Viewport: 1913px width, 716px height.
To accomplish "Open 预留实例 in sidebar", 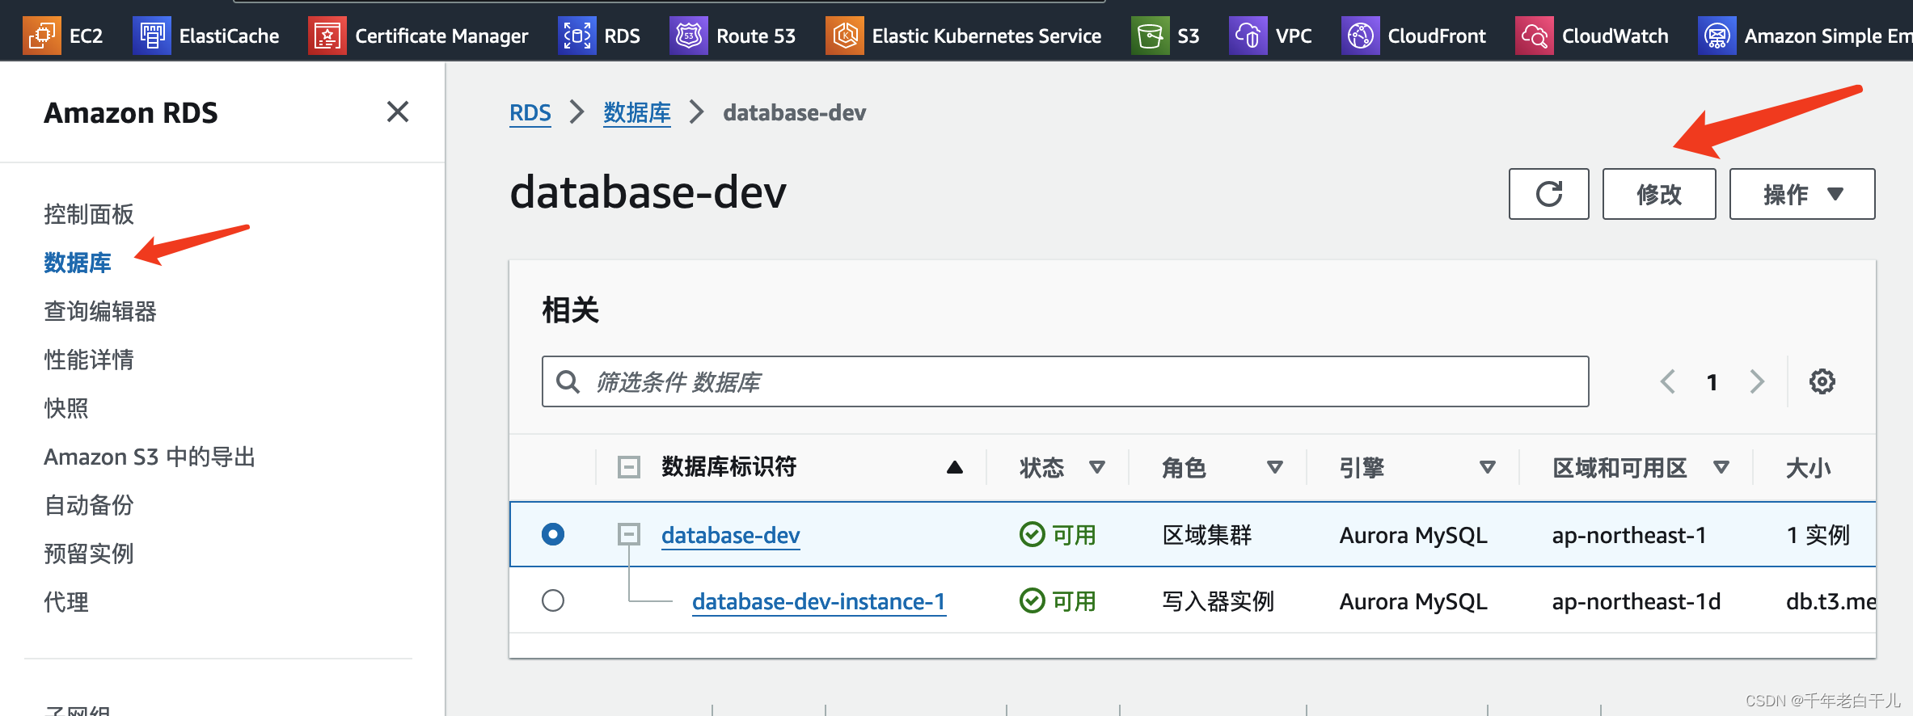I will (x=89, y=554).
